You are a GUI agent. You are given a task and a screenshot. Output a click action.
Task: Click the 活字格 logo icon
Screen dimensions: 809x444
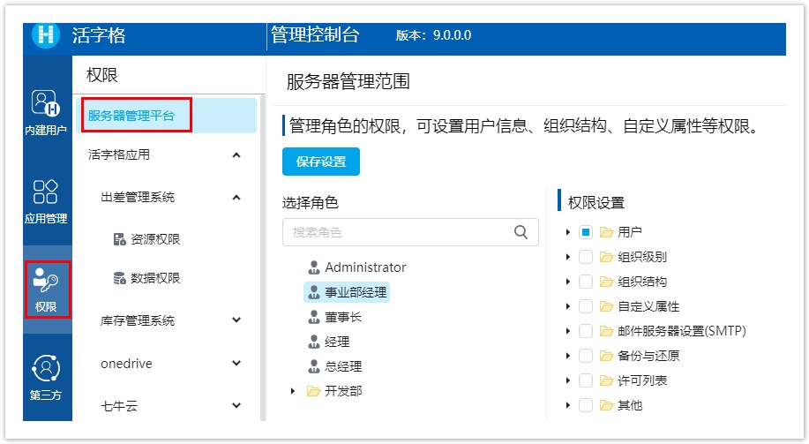46,35
